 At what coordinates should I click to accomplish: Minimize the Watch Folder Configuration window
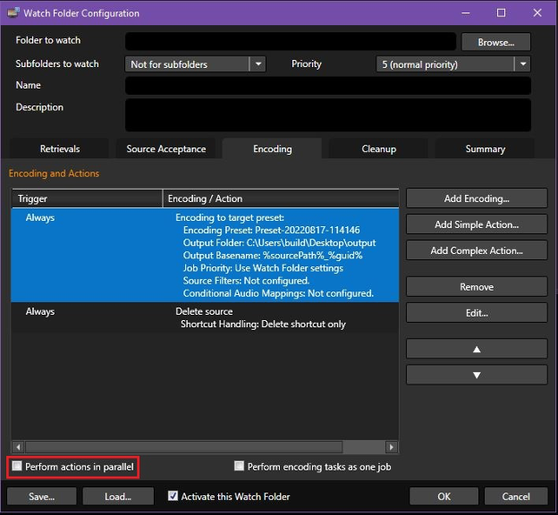(x=466, y=13)
